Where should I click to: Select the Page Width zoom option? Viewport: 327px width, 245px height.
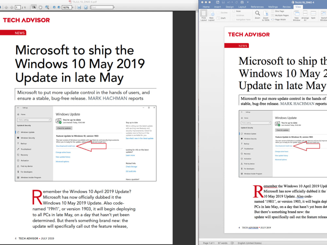[279, 20]
